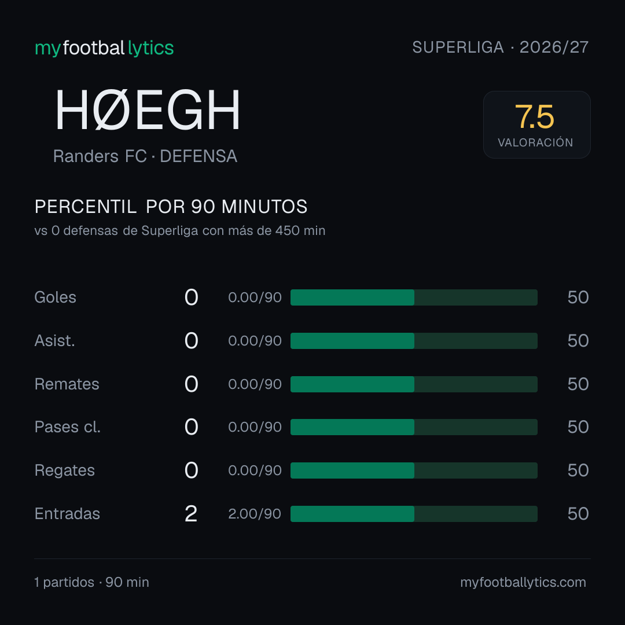Viewport: 625px width, 625px height.
Task: Select the Entradas stat label
Action: pos(67,514)
